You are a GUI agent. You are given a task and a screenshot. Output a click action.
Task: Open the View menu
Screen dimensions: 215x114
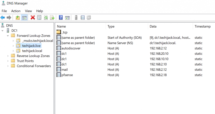[x=28, y=11]
